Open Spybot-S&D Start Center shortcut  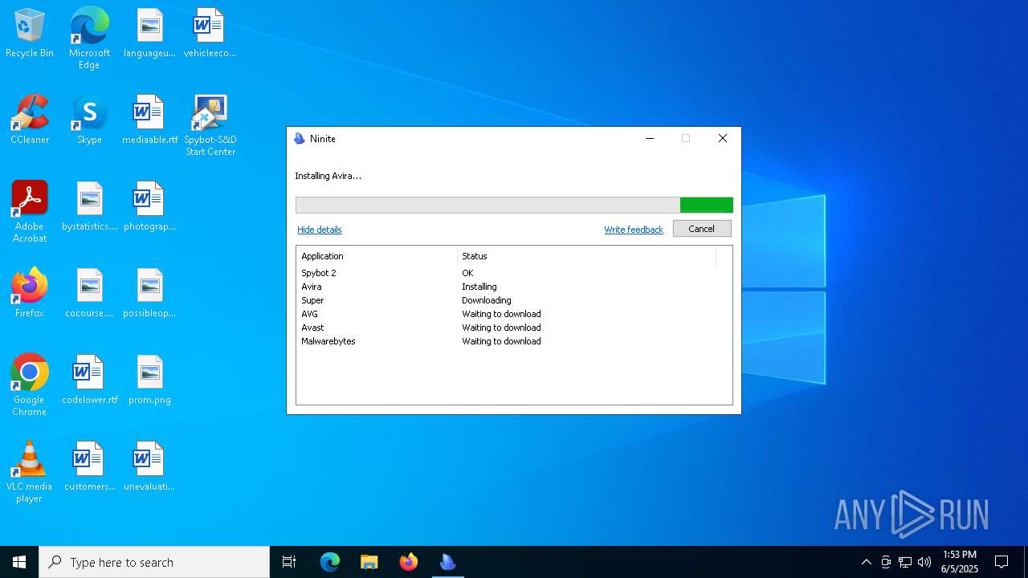(210, 125)
